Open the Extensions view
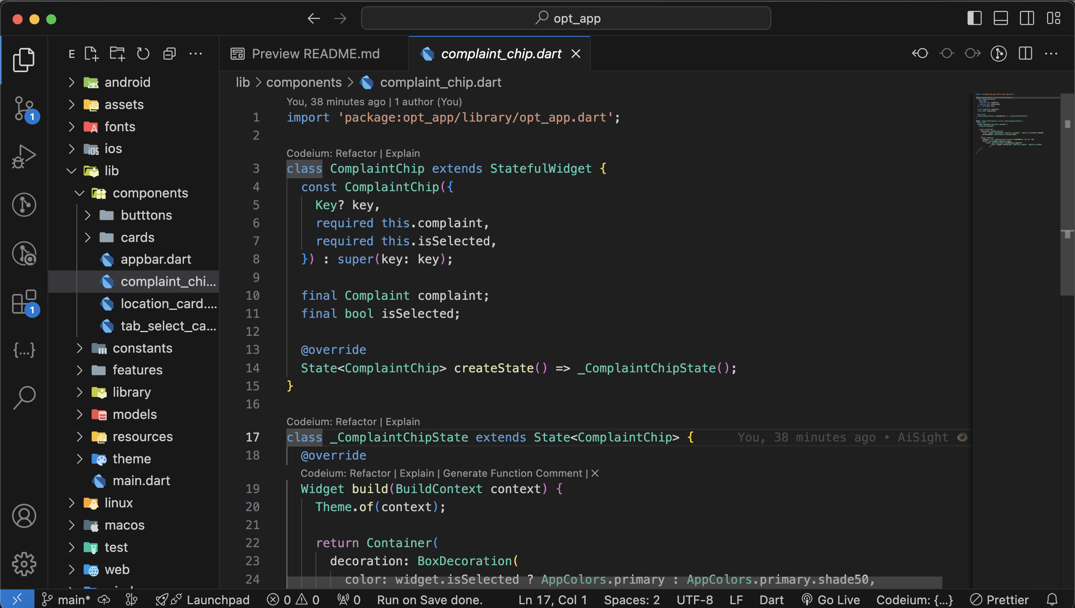Screen dimensions: 1075x608 coord(24,302)
